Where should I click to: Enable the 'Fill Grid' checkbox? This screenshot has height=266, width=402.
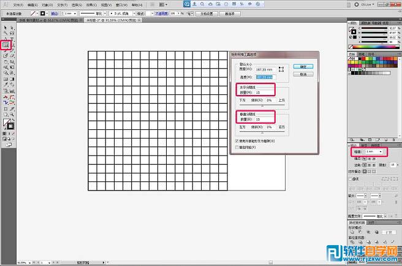pos(238,147)
